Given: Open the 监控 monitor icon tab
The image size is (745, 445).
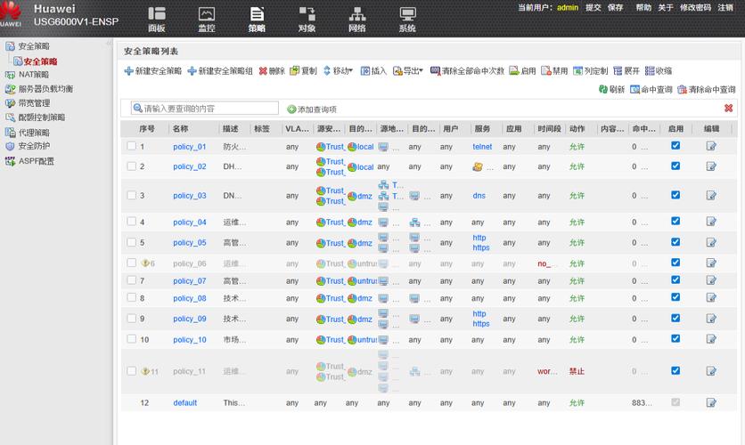Looking at the screenshot, I should tap(206, 19).
